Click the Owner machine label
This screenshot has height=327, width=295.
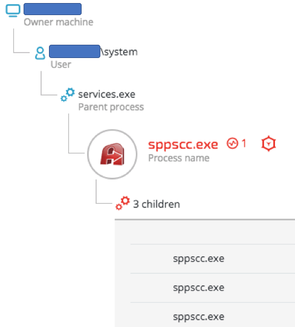tap(59, 22)
